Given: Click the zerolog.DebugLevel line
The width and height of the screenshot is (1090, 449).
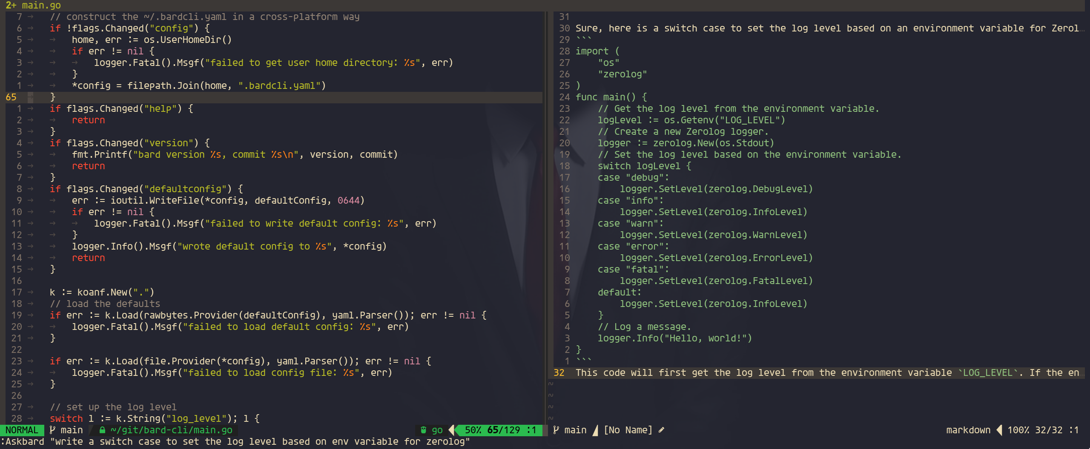Looking at the screenshot, I should [x=716, y=189].
